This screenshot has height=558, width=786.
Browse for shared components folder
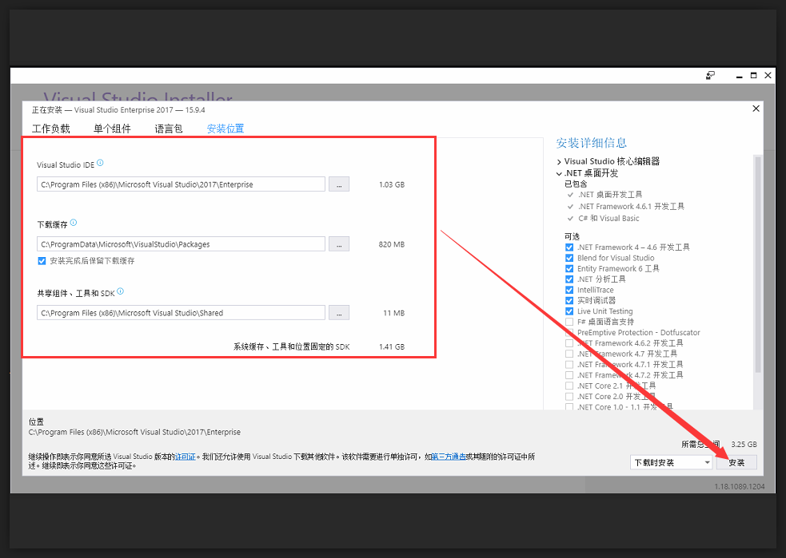click(339, 313)
